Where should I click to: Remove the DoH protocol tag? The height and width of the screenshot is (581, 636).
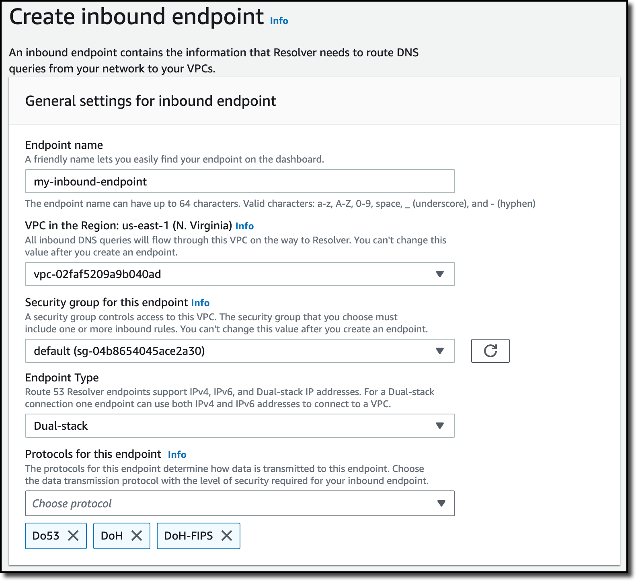point(137,536)
